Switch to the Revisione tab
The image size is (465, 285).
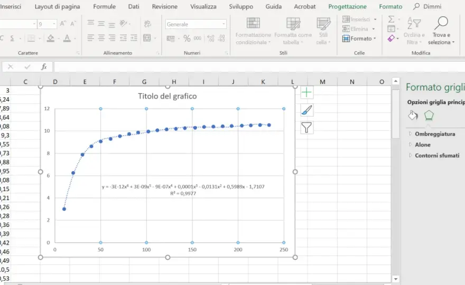coord(164,6)
